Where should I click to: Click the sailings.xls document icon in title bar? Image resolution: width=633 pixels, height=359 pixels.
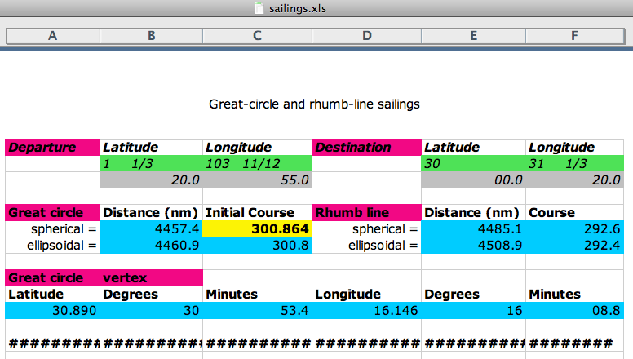[x=259, y=9]
